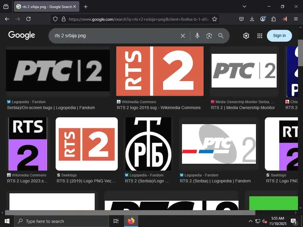Open the Firefox downloads panel
Image resolution: width=303 pixels, height=227 pixels.
252,19
